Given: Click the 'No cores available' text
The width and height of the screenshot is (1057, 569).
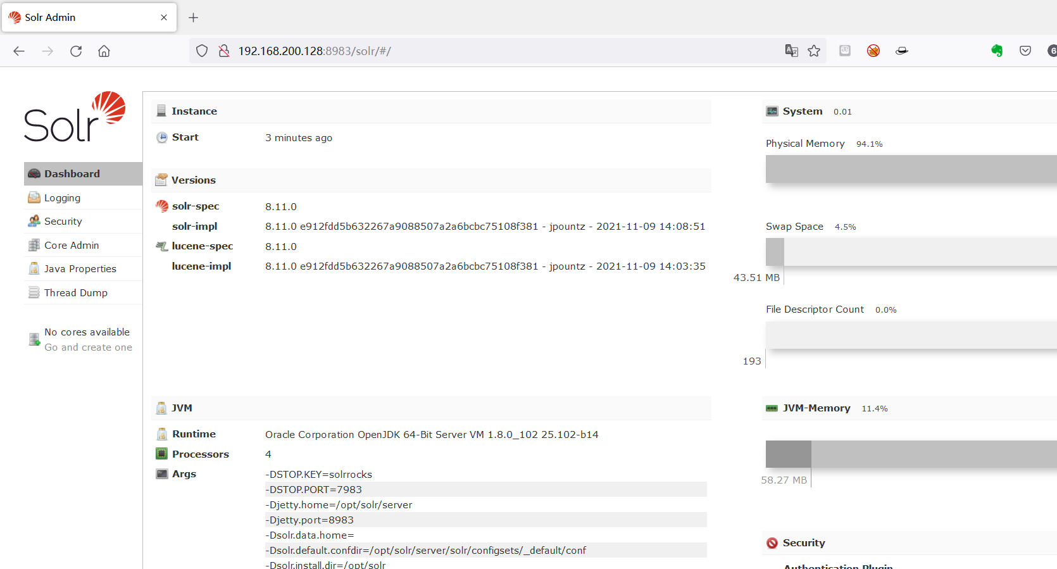Looking at the screenshot, I should coord(87,332).
